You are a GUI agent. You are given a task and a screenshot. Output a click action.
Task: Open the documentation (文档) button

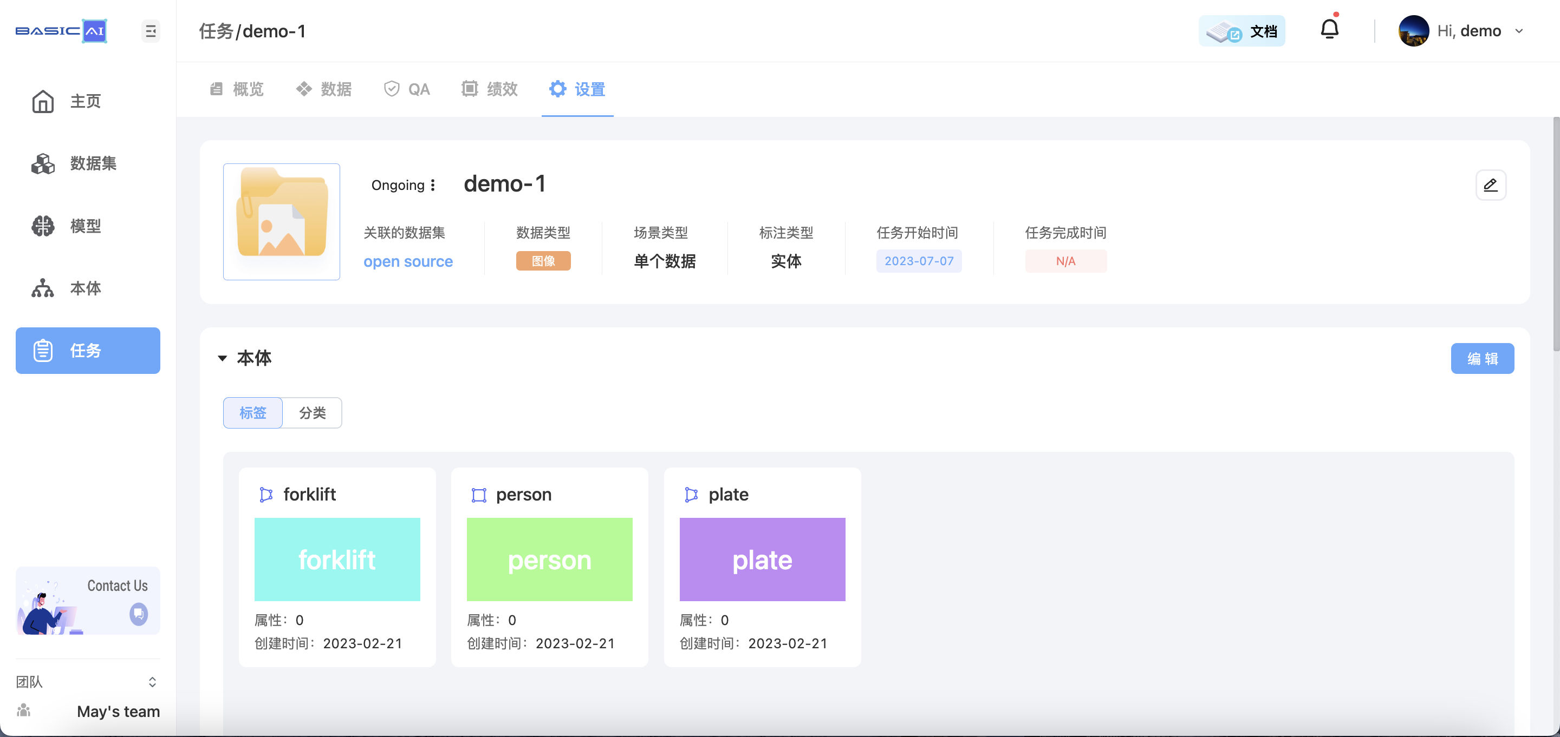click(1241, 31)
